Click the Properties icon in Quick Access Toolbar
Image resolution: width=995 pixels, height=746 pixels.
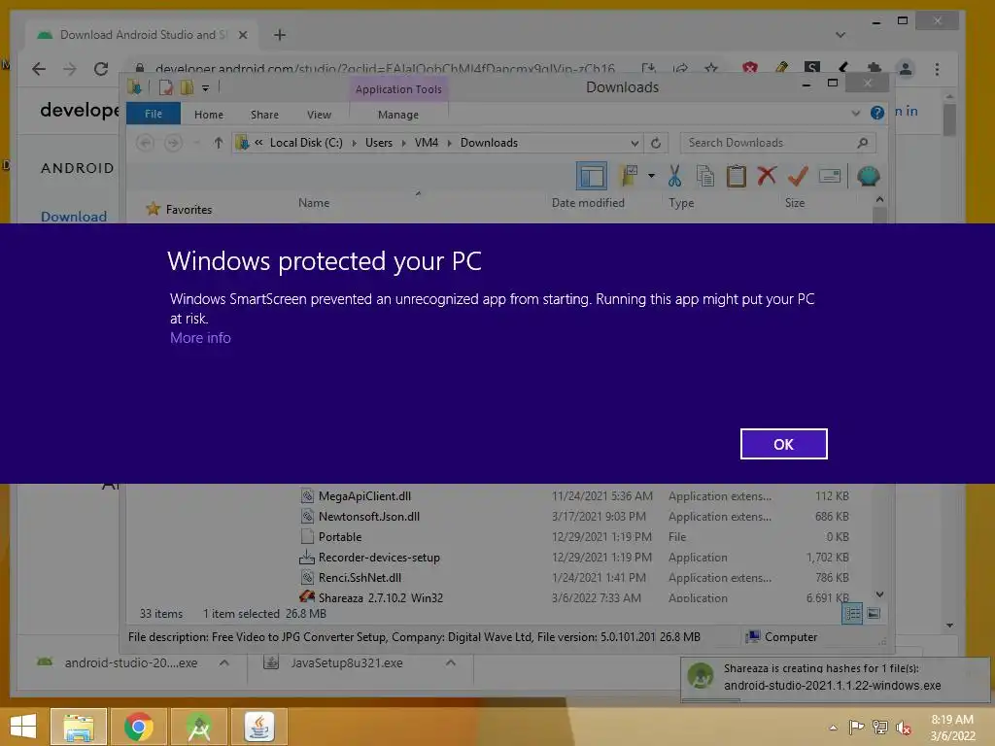pyautogui.click(x=165, y=87)
